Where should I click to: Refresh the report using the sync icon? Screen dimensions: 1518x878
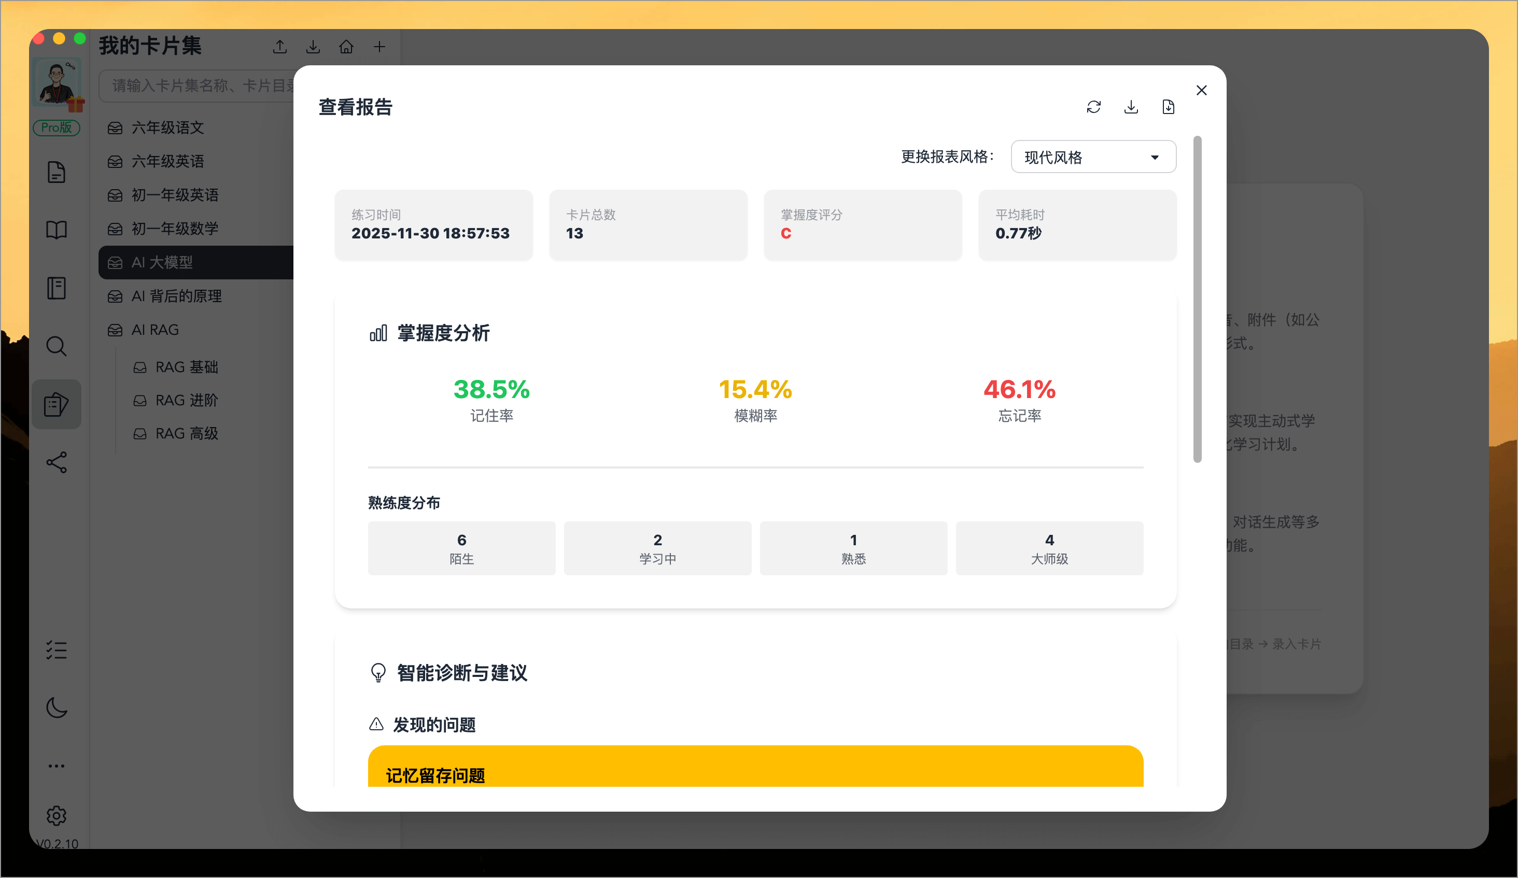1094,107
